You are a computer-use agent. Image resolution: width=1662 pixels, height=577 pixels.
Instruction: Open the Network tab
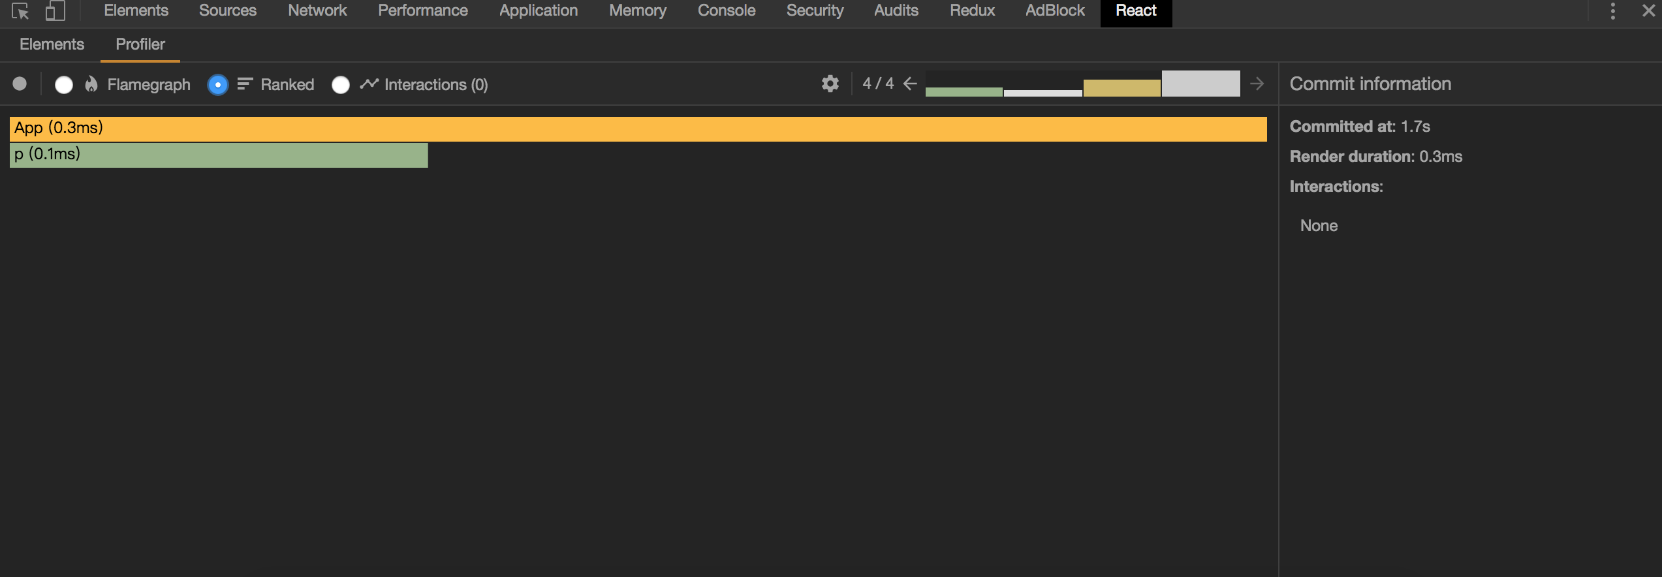coord(317,10)
